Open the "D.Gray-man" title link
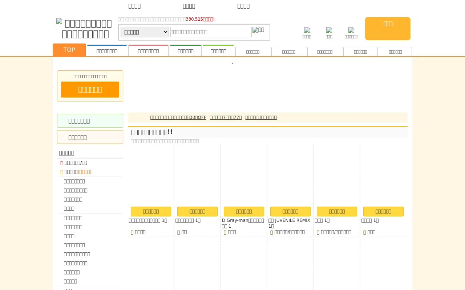Screen dimensions: 465x290 (243, 223)
